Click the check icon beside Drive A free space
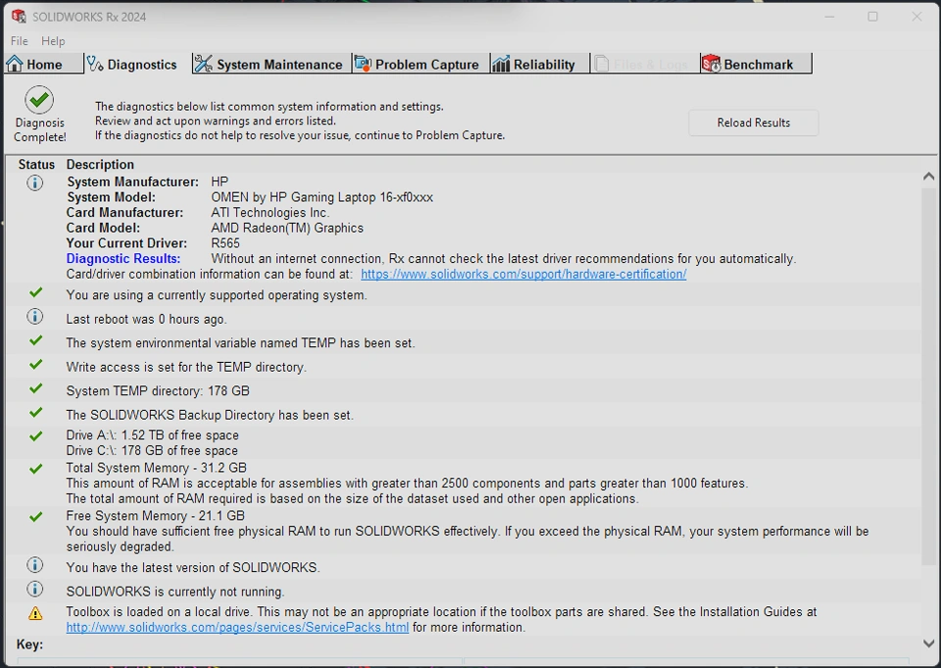The image size is (941, 668). point(36,437)
